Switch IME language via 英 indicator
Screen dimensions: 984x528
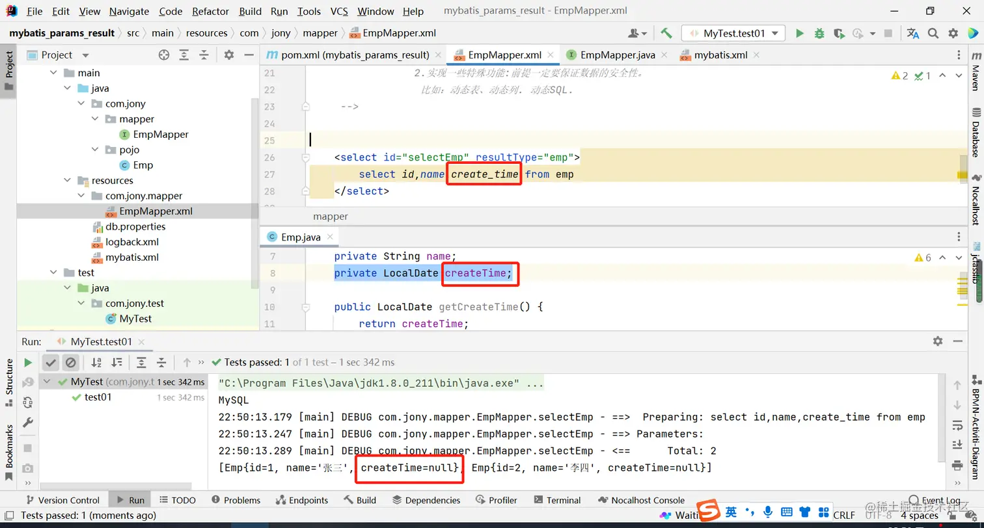(x=731, y=512)
